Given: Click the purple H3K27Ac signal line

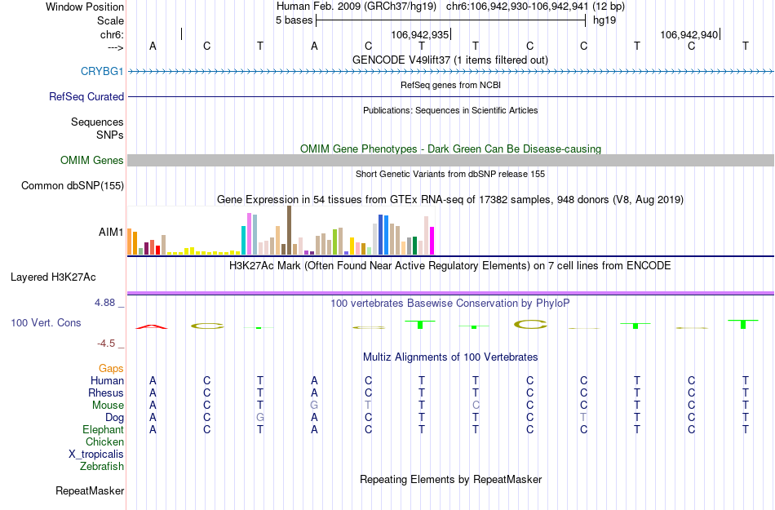Looking at the screenshot, I should tap(450, 293).
